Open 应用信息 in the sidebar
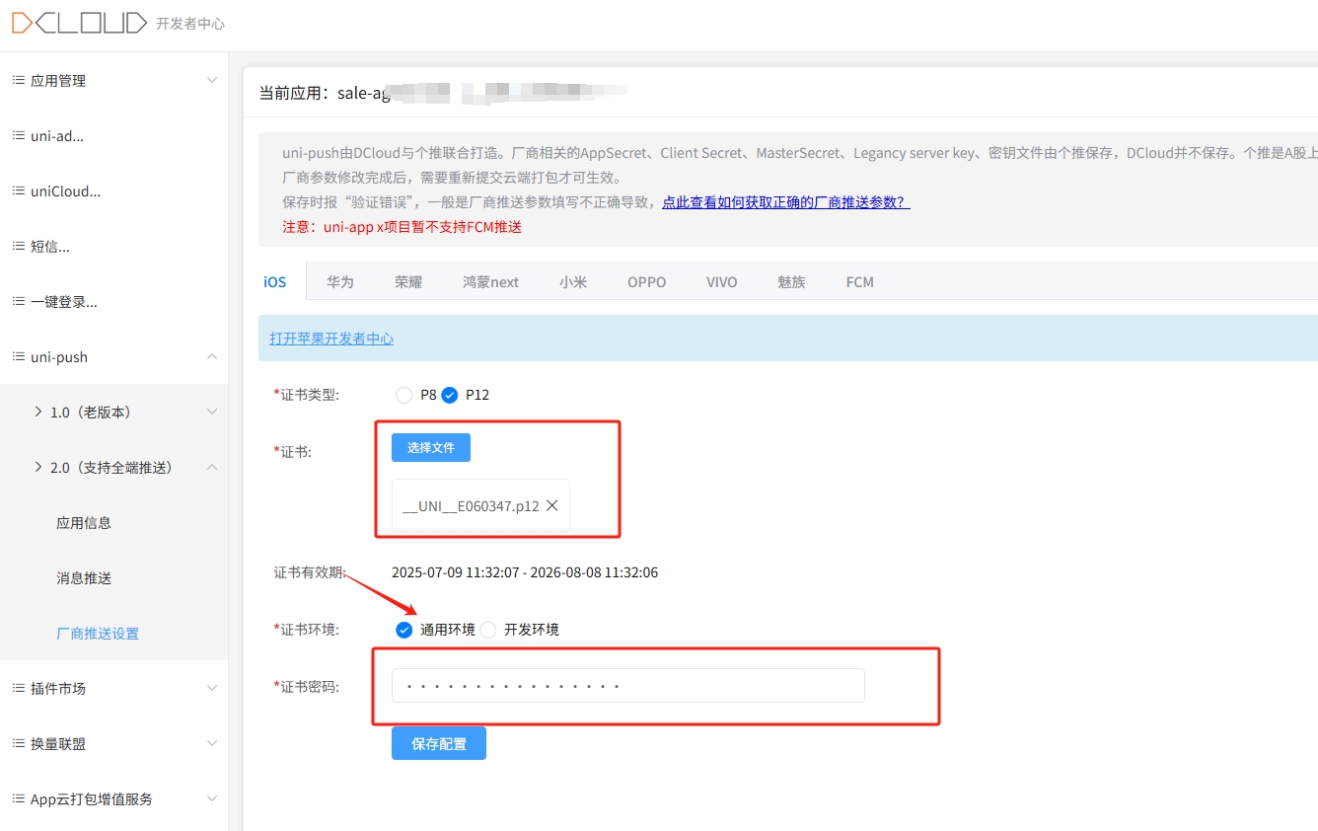1318x831 pixels. click(84, 522)
